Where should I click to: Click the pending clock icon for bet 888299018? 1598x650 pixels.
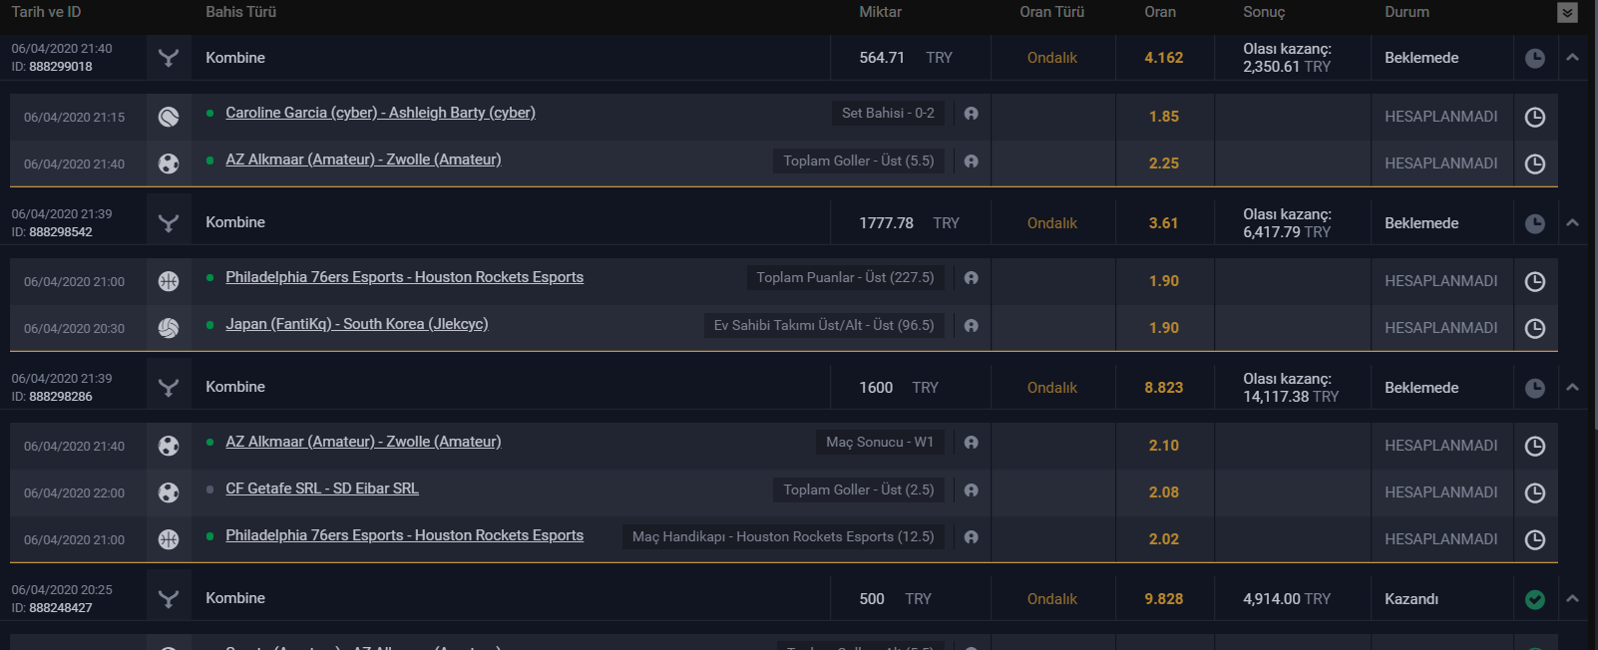[x=1535, y=58]
